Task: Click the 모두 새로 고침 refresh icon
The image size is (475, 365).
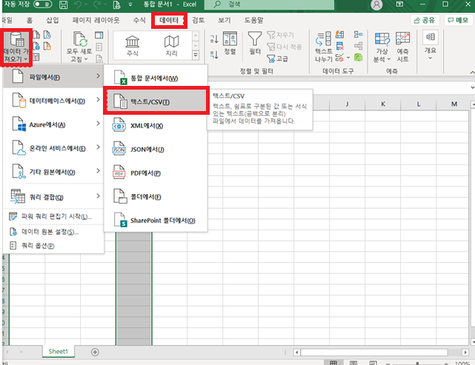Action: click(80, 40)
